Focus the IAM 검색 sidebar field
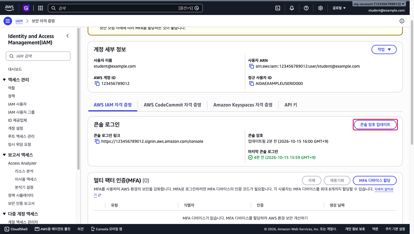The height and width of the screenshot is (234, 414). tap(38, 56)
